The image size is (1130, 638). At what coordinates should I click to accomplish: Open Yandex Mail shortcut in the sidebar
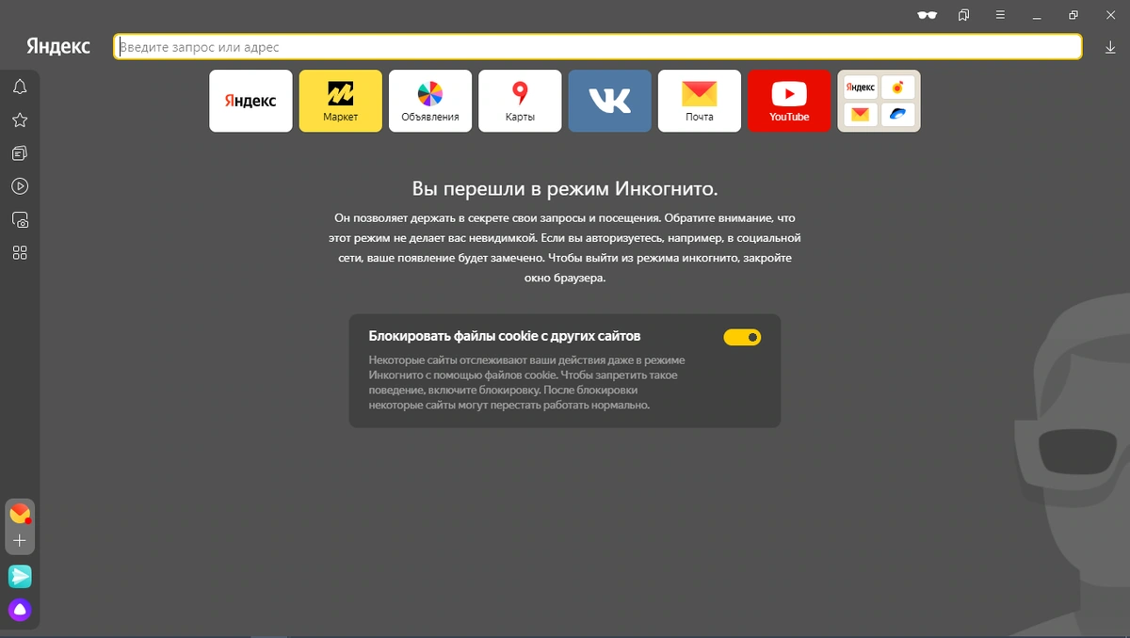pos(20,514)
